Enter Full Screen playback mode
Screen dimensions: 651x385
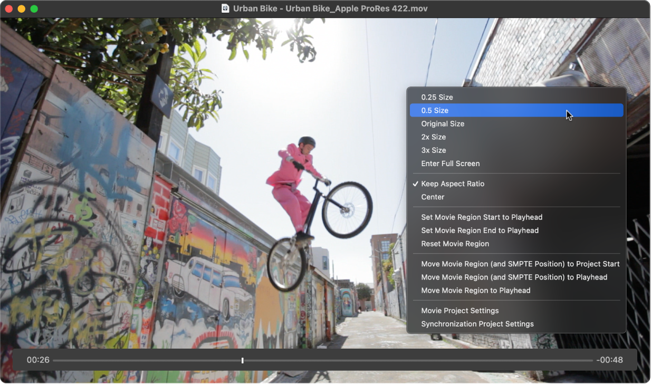pos(450,163)
